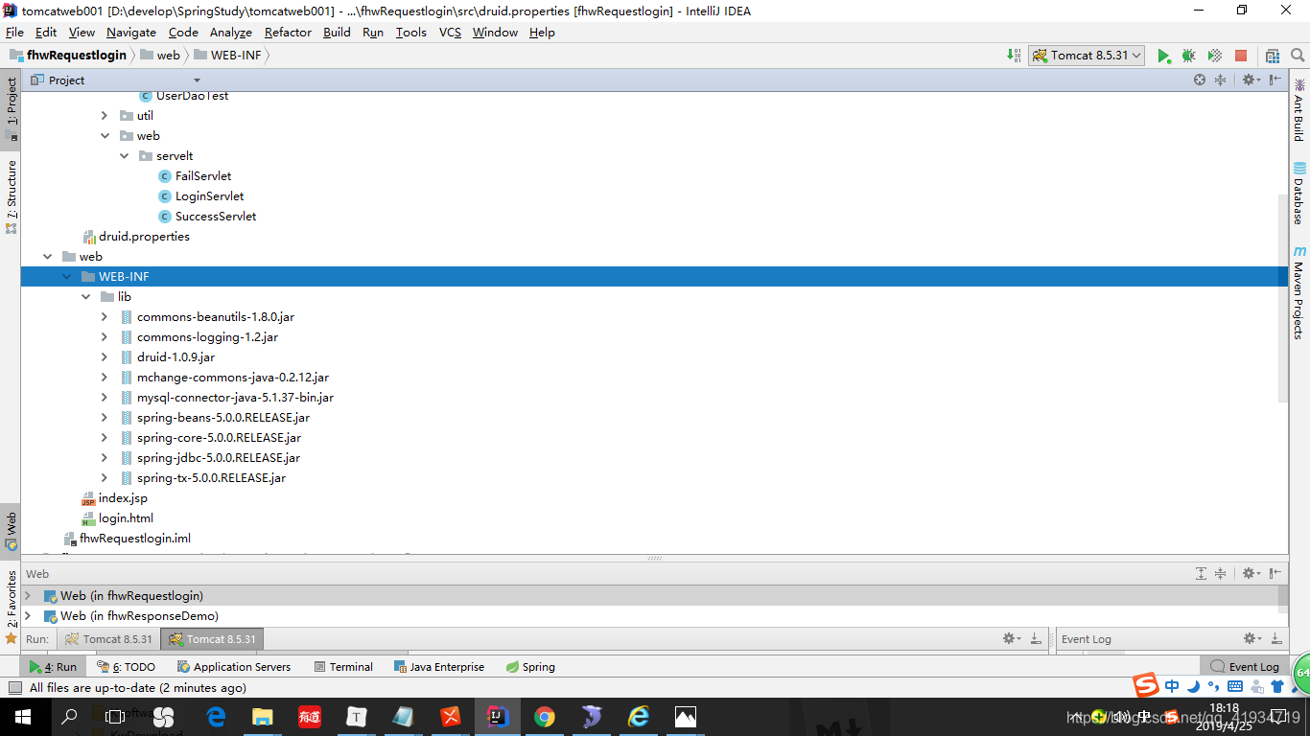Open Project Structure icon in toolbar

pyautogui.click(x=1272, y=56)
